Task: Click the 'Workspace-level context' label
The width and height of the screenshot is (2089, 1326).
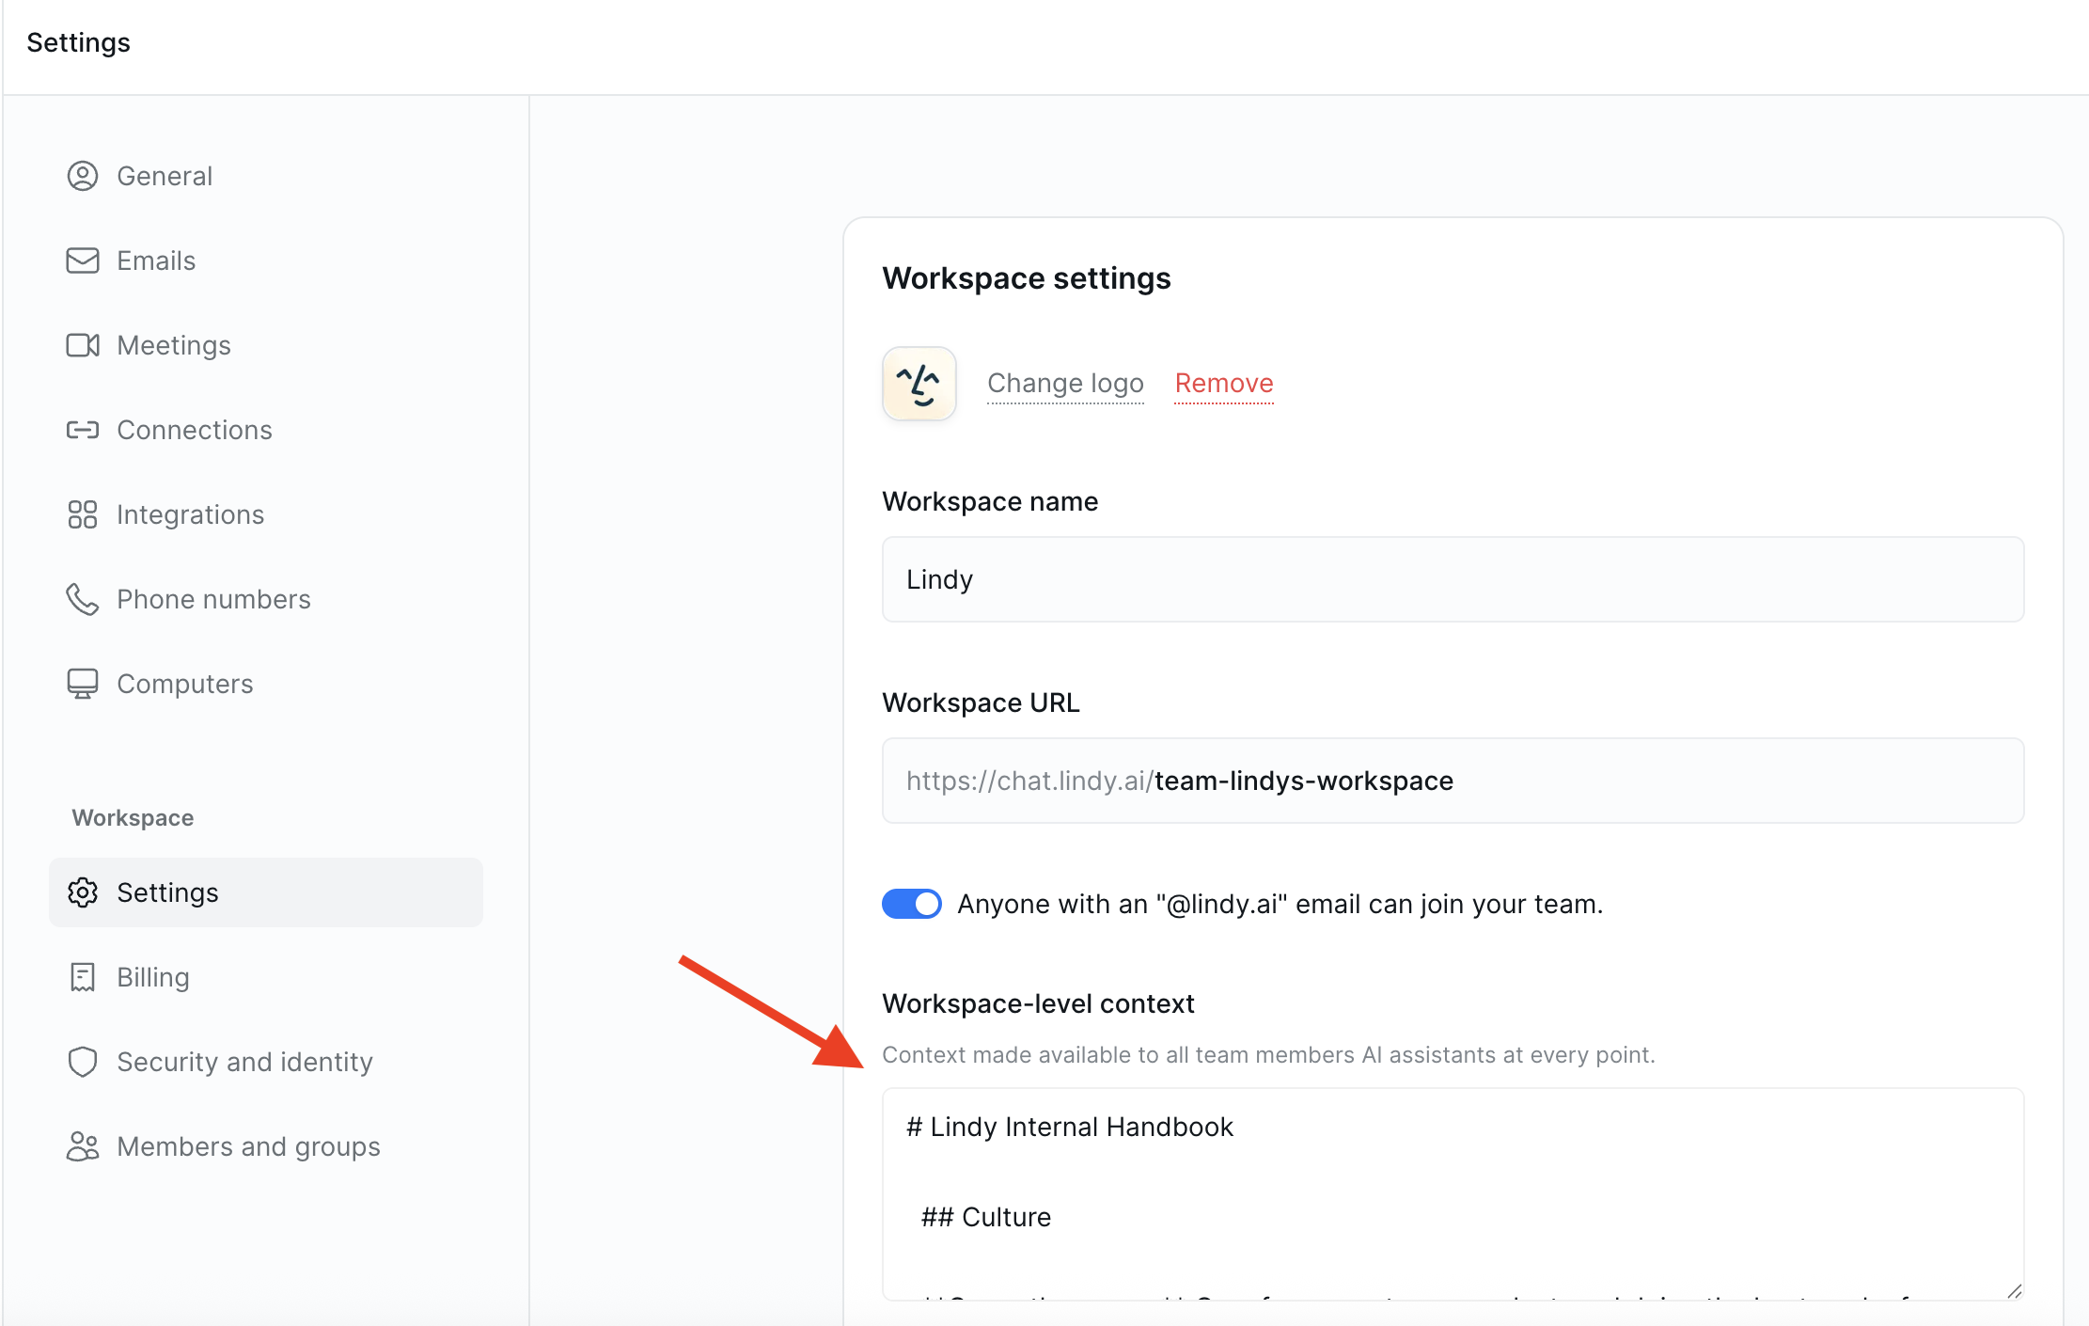Action: coord(1038,1003)
